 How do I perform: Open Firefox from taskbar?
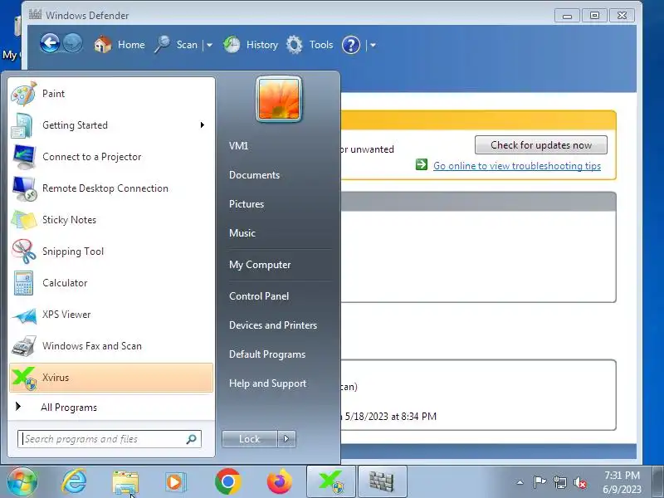pos(280,481)
